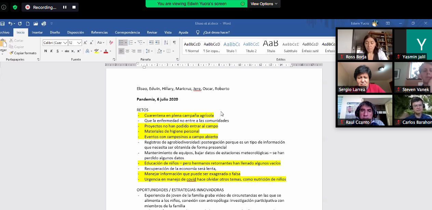Open Zoom View Options dropdown
This screenshot has width=432, height=210.
click(264, 4)
